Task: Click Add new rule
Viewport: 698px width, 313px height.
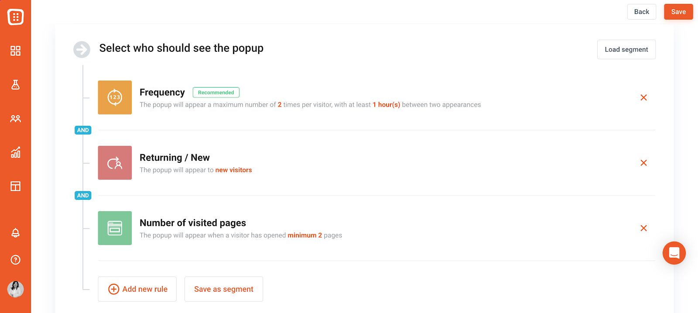Action: click(137, 289)
